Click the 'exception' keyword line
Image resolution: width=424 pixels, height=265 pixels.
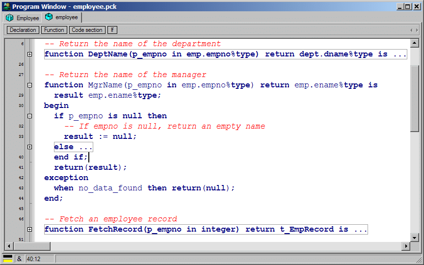point(66,178)
